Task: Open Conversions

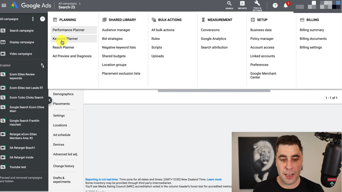Action: click(x=210, y=30)
